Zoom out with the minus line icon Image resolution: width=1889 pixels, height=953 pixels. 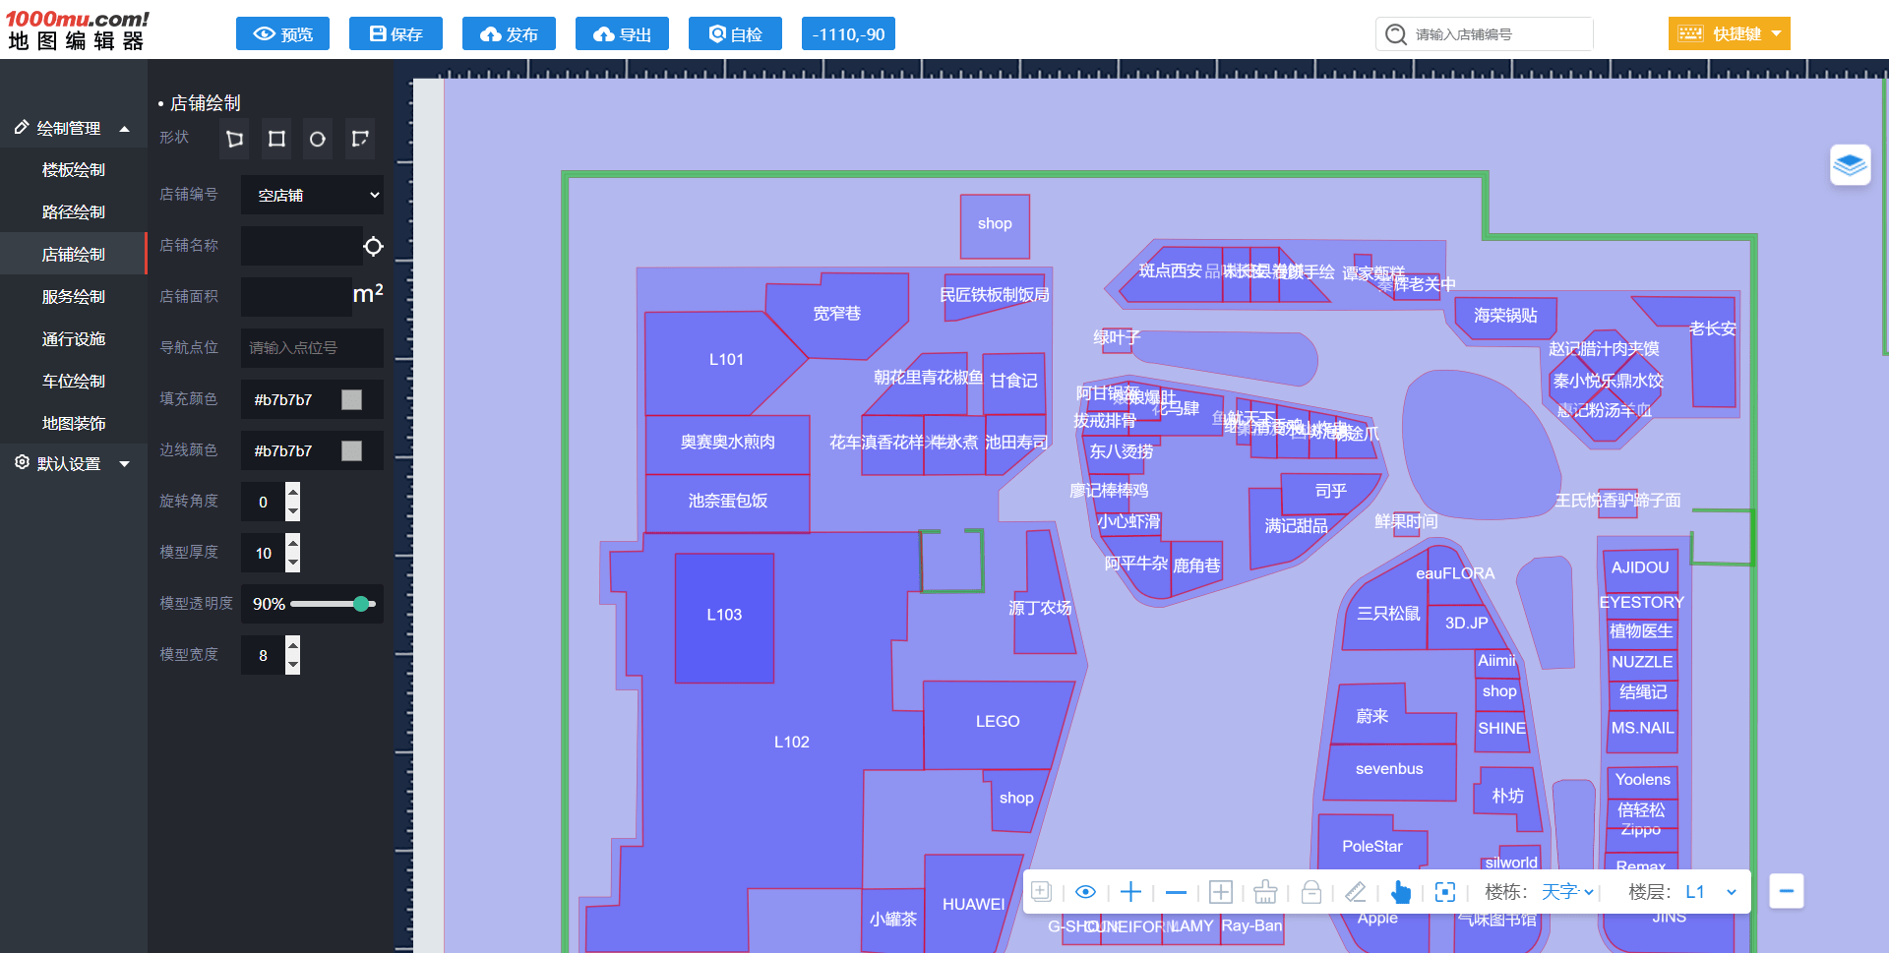(1176, 892)
